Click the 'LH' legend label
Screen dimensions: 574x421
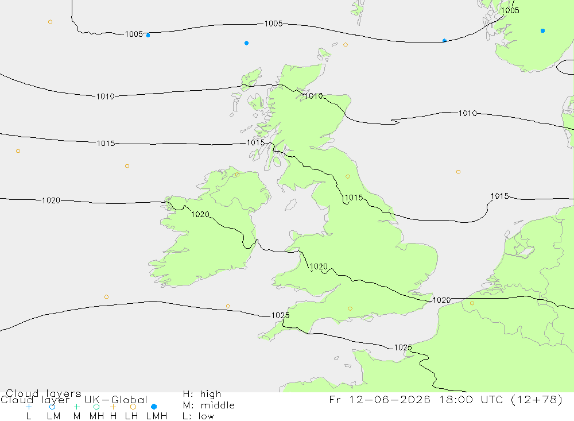coord(131,416)
